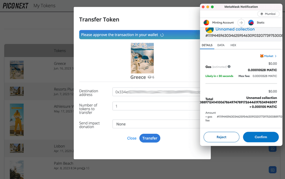Click the Number of tokens input field
Viewport: 285px width, 179px height.
(156, 106)
